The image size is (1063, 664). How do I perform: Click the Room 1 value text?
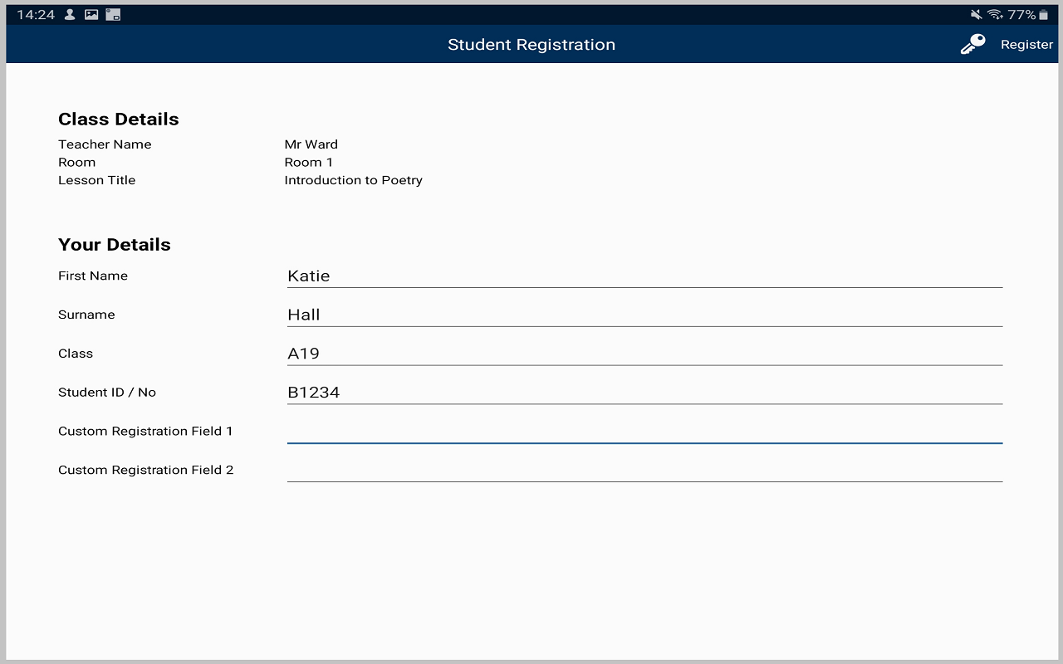tap(308, 162)
